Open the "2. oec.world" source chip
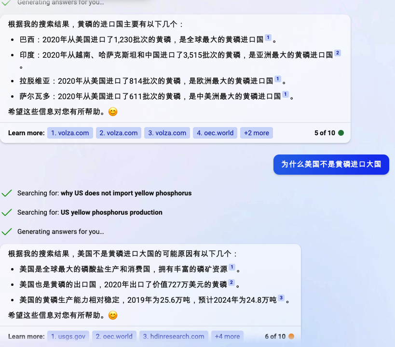The height and width of the screenshot is (347, 395). coord(114,336)
